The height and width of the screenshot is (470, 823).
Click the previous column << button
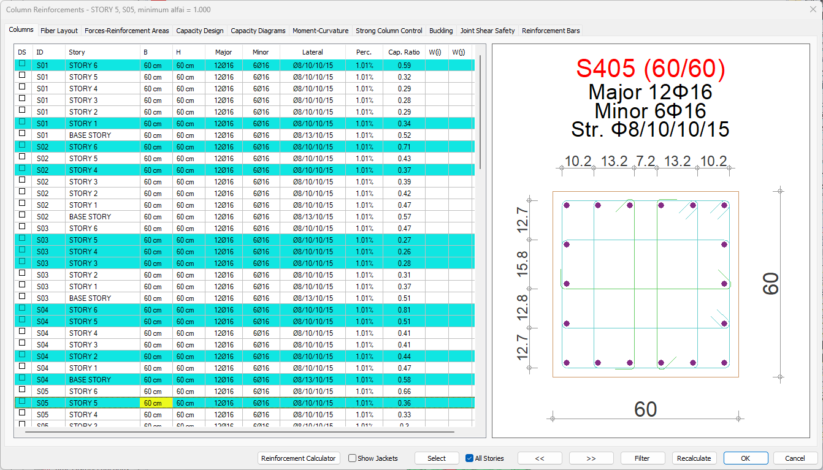click(540, 458)
